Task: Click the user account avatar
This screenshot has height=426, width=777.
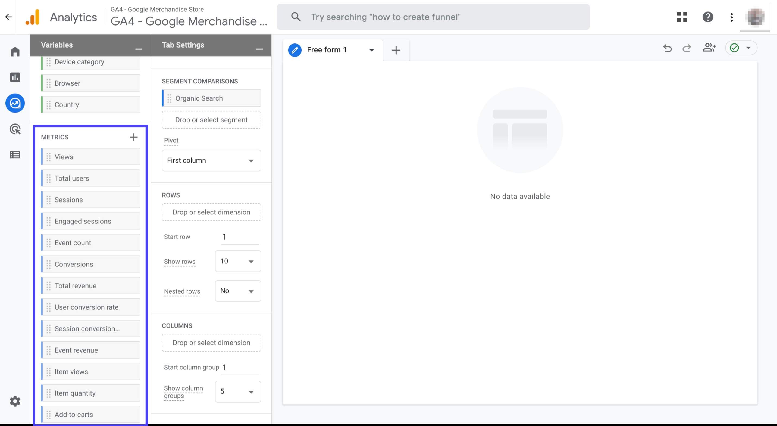Action: point(755,17)
